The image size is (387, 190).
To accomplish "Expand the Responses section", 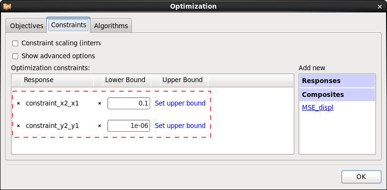I will 337,81.
